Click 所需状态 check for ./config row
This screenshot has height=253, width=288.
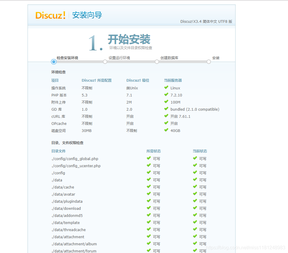(149, 173)
